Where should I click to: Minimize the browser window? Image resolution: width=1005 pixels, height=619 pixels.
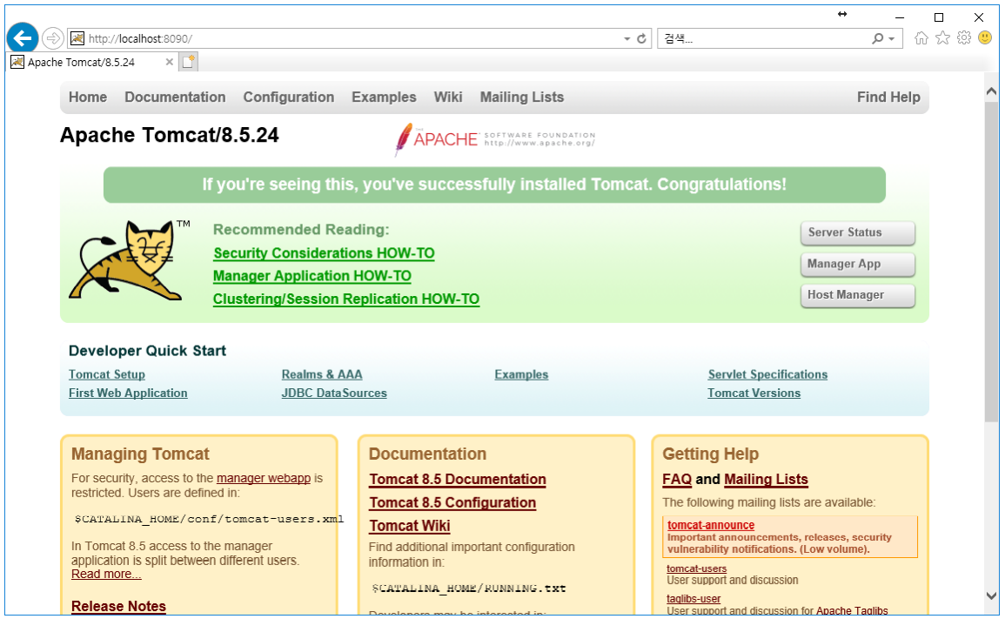point(900,17)
